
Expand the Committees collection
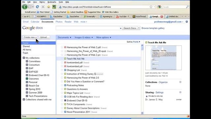click(27, 61)
